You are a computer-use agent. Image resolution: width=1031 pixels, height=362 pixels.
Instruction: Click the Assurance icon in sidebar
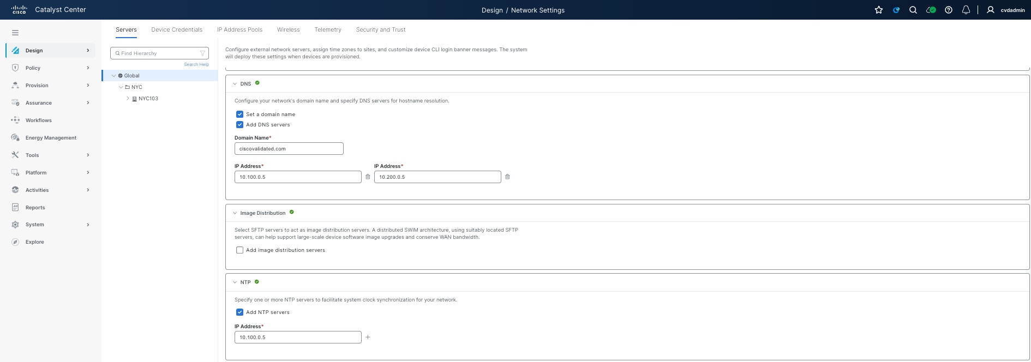(15, 102)
